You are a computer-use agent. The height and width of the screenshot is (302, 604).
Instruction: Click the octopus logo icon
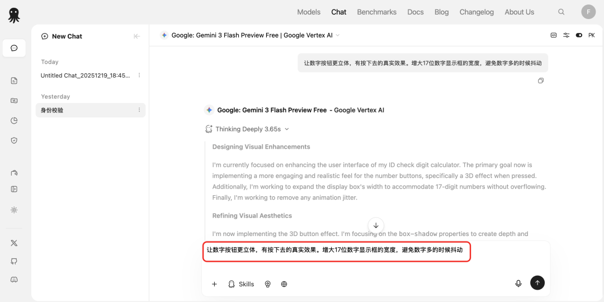[x=14, y=16]
